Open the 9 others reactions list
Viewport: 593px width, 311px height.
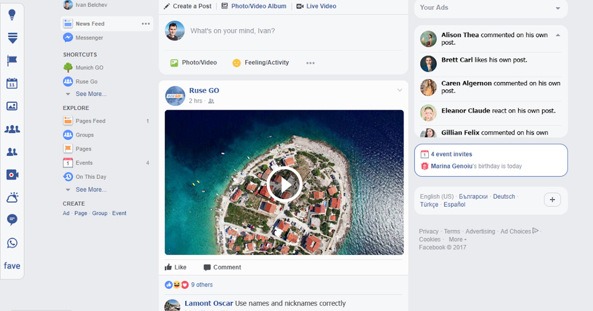coord(202,285)
